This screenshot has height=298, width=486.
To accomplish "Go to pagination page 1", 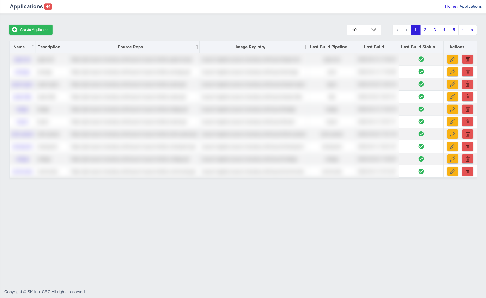I will 415,30.
